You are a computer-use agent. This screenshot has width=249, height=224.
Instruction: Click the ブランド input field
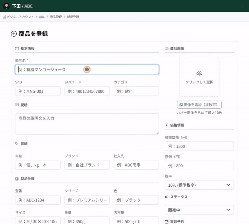click(x=87, y=165)
